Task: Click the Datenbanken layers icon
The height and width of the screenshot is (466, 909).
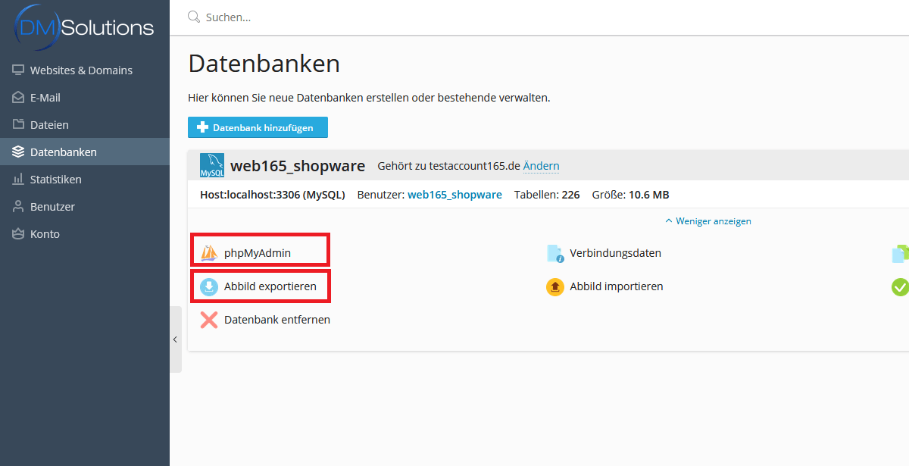Action: click(18, 152)
